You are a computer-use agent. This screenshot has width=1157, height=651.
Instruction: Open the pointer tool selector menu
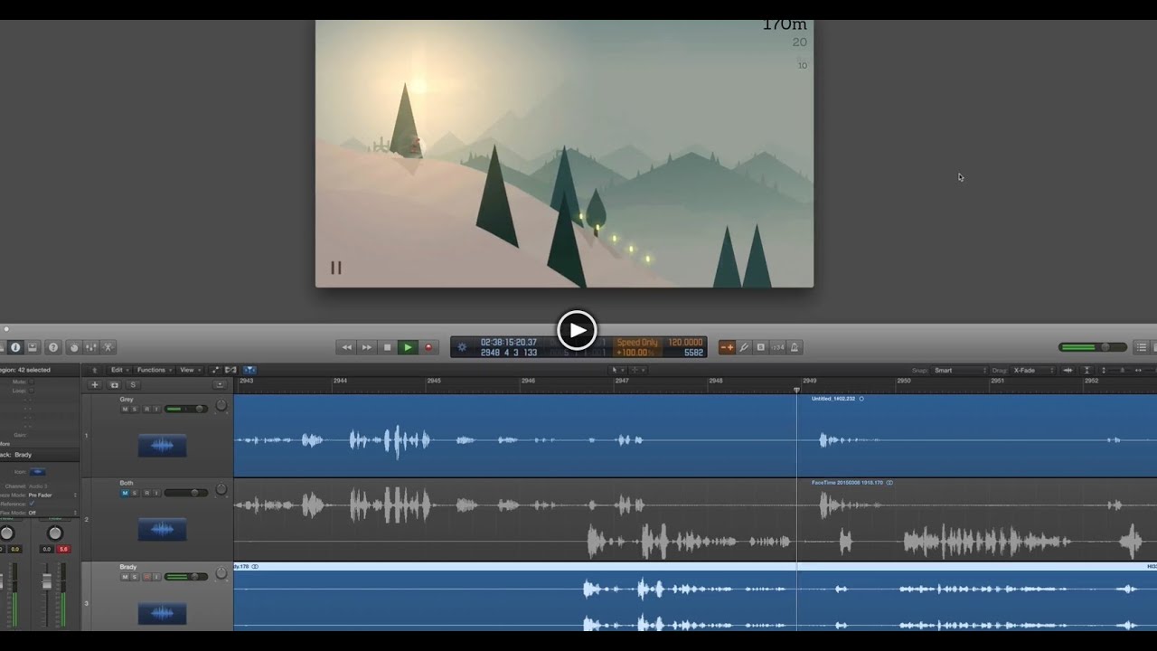617,370
